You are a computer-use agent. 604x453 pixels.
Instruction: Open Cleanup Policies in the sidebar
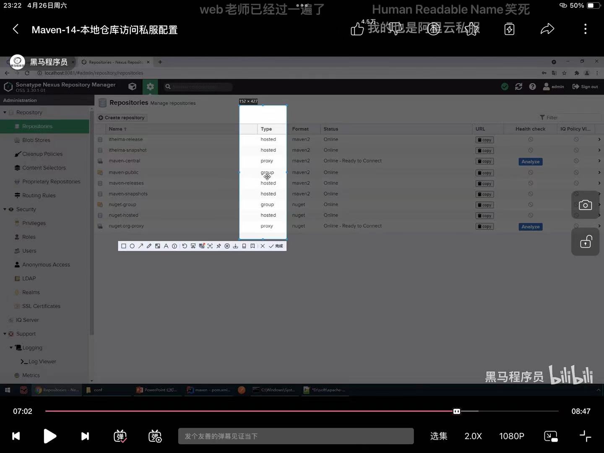(42, 154)
